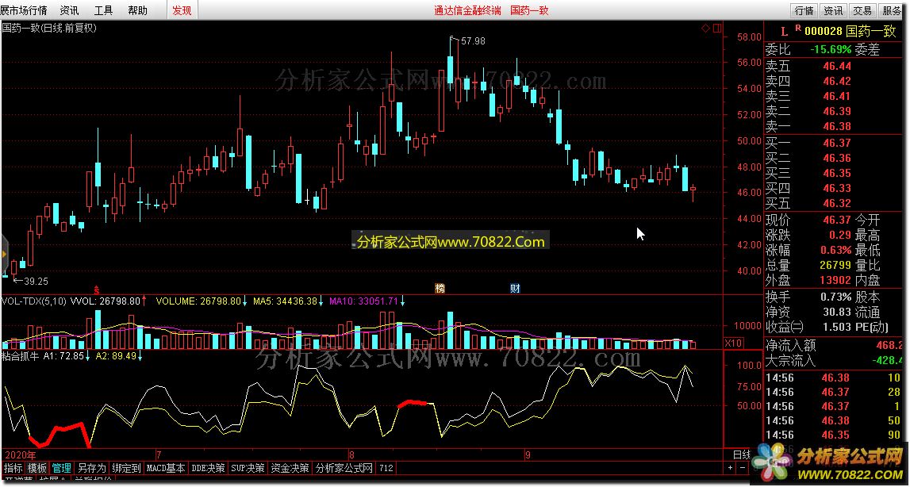Click the 换手 0.73% value
The width and height of the screenshot is (910, 487).
pyautogui.click(x=835, y=297)
